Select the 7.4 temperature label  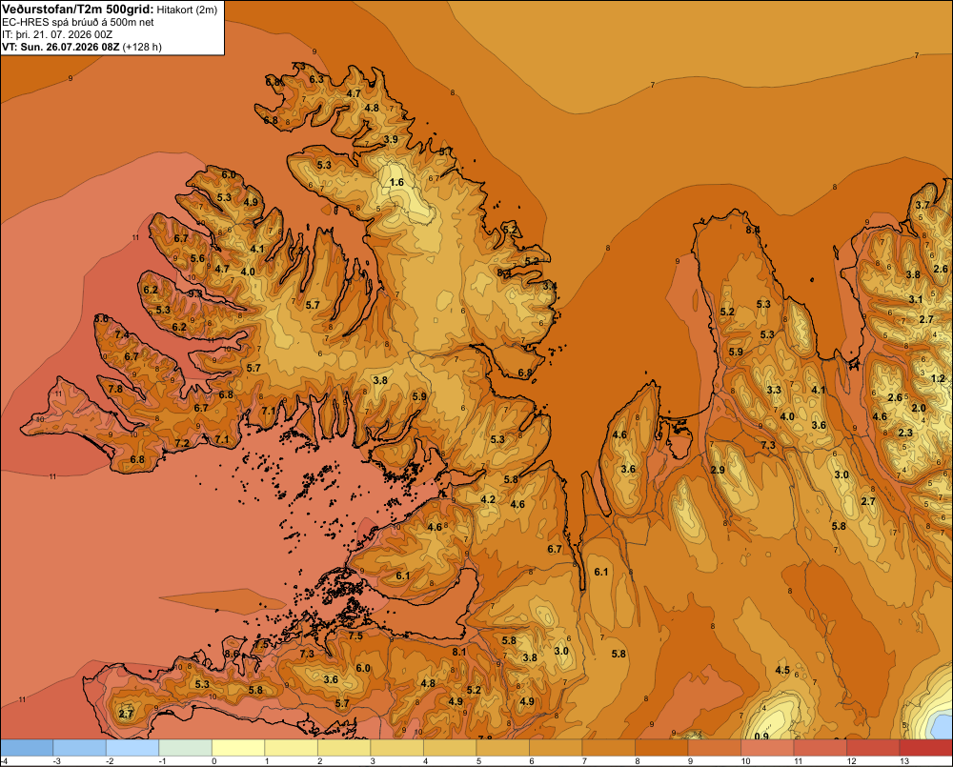click(122, 334)
